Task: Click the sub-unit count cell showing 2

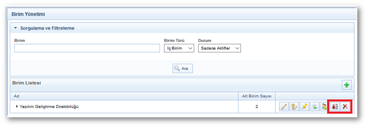Action: click(x=257, y=107)
